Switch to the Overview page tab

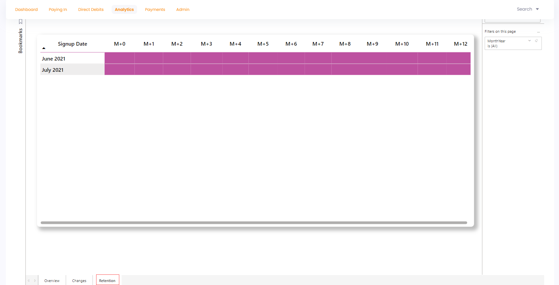click(x=52, y=281)
